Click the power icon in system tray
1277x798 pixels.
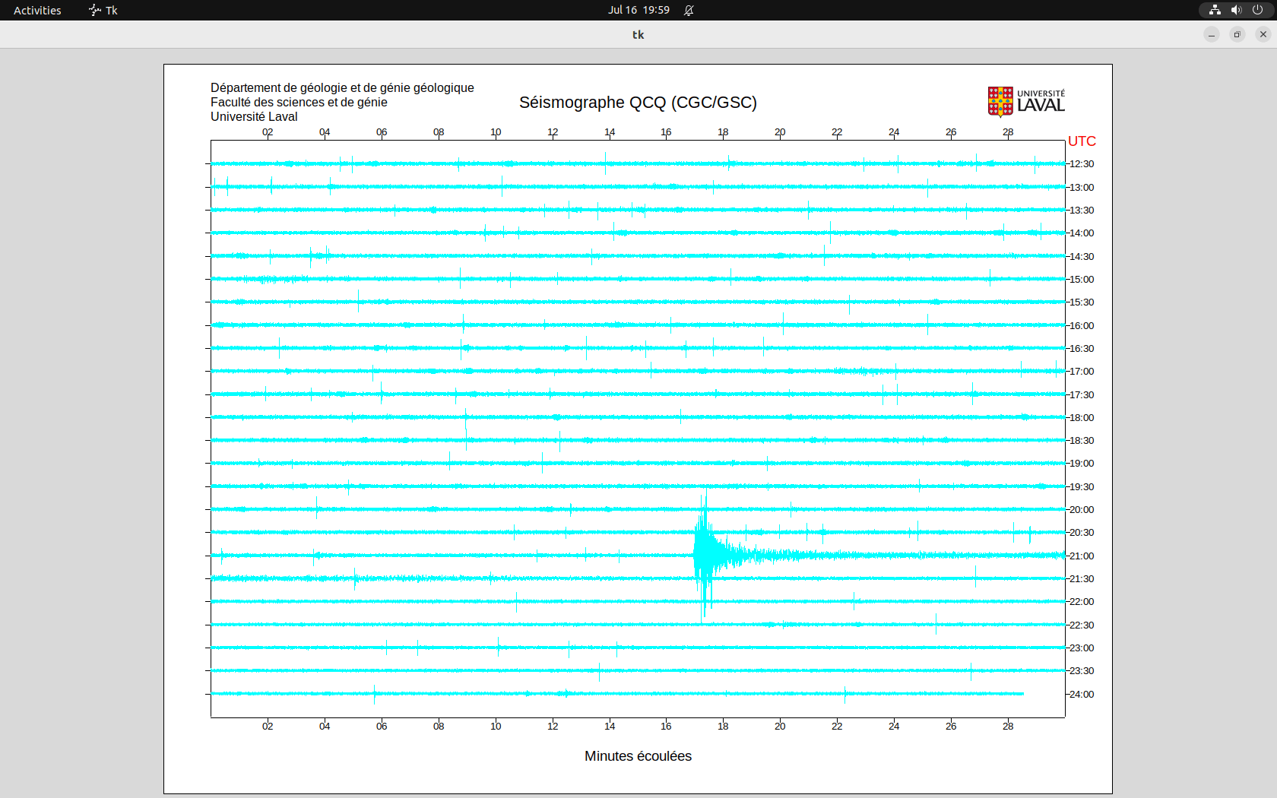[1257, 10]
